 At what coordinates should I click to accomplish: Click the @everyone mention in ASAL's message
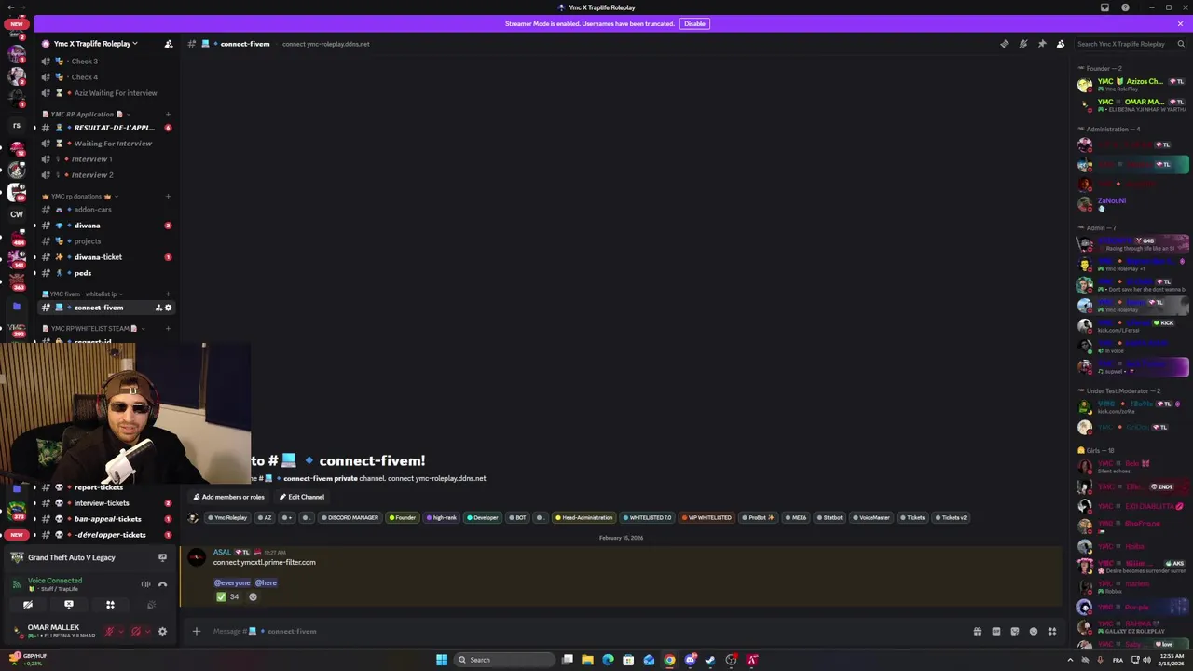click(232, 582)
